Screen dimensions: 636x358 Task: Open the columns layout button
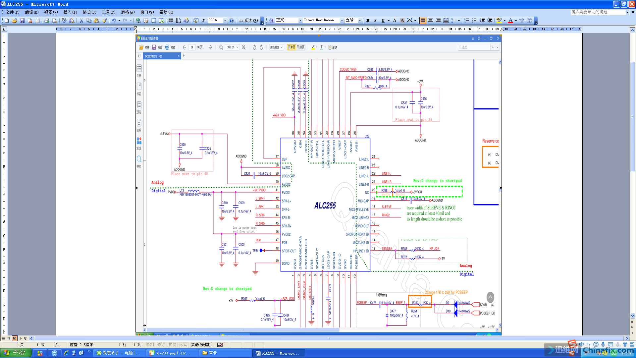[171, 21]
